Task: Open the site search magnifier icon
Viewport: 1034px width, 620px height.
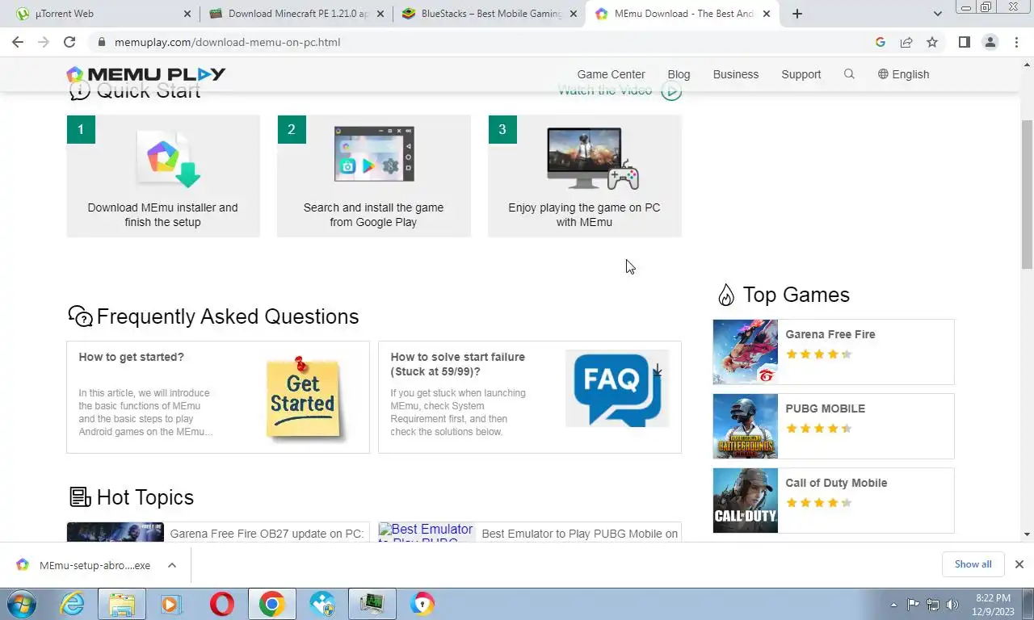Action: pyautogui.click(x=849, y=73)
